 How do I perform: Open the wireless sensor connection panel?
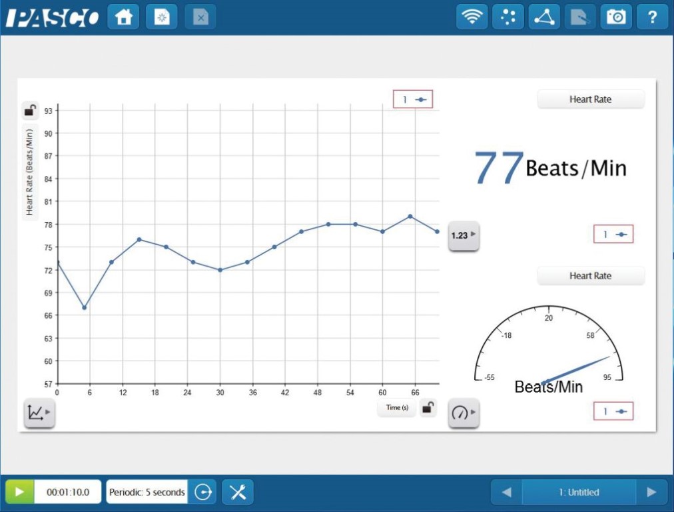click(472, 18)
